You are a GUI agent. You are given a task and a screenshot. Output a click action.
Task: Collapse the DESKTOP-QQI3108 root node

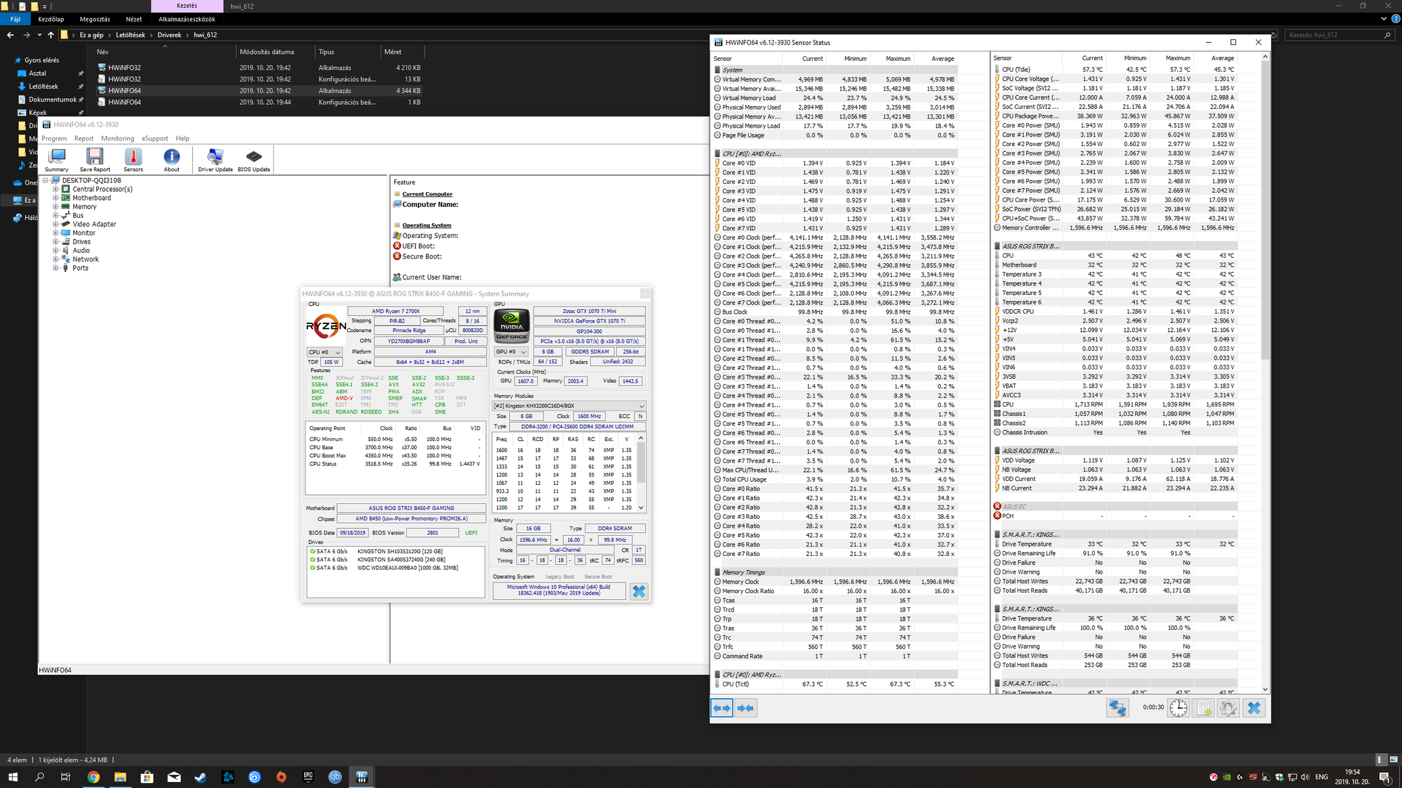[45, 181]
